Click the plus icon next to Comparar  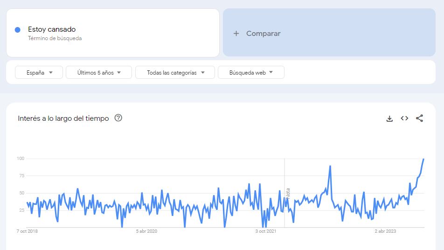coord(236,34)
